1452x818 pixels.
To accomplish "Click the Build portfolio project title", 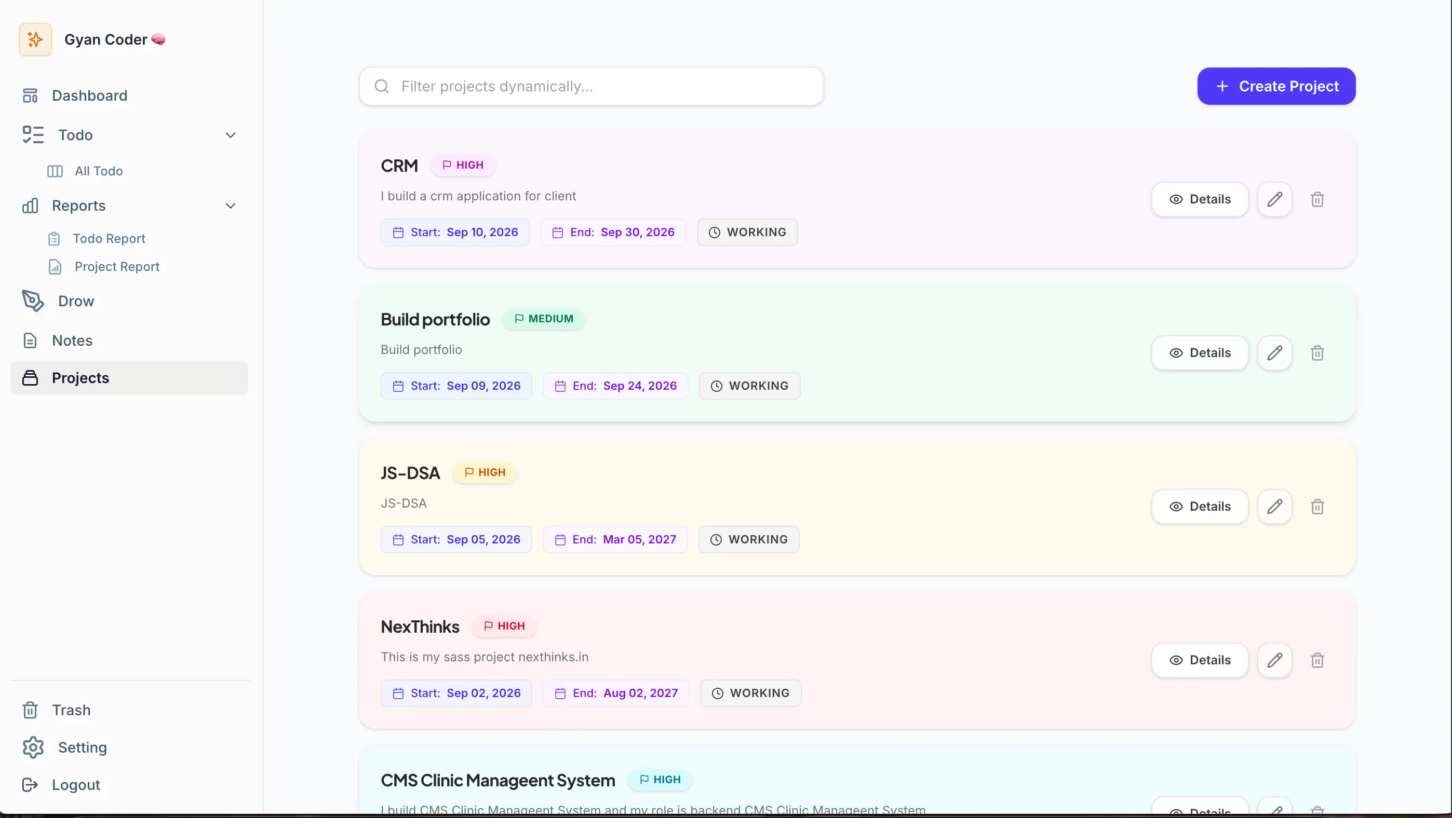I will pyautogui.click(x=435, y=319).
